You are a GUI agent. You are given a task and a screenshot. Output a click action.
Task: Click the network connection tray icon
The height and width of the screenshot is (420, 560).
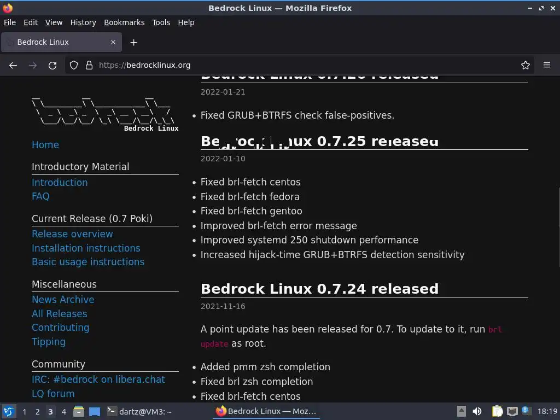click(x=512, y=411)
